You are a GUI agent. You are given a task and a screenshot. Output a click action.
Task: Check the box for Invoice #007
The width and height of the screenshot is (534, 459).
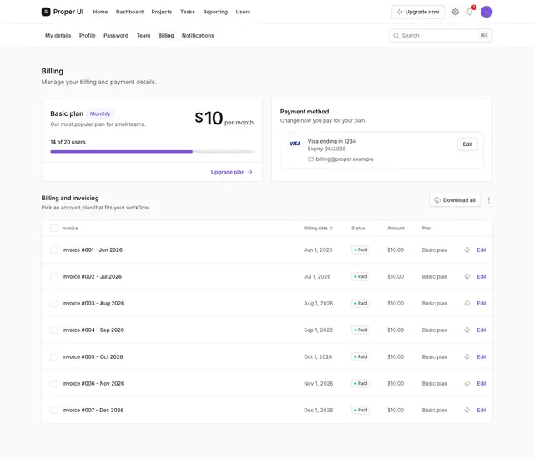tap(53, 410)
